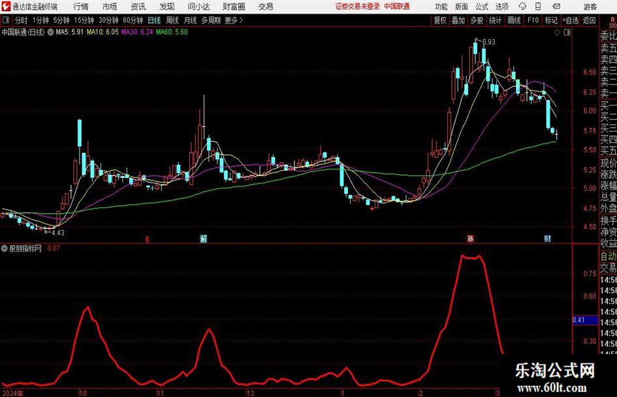Click the diamond icon above chart
This screenshot has width=617, height=397.
(x=557, y=33)
